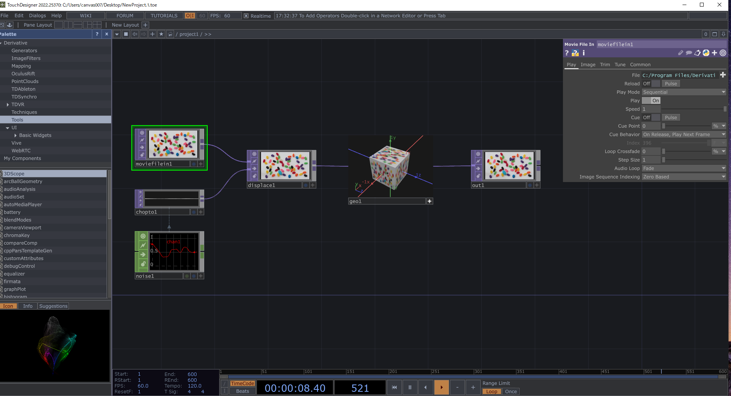The height and width of the screenshot is (396, 731).
Task: Open the Play Mode Sequential dropdown
Action: tap(684, 92)
